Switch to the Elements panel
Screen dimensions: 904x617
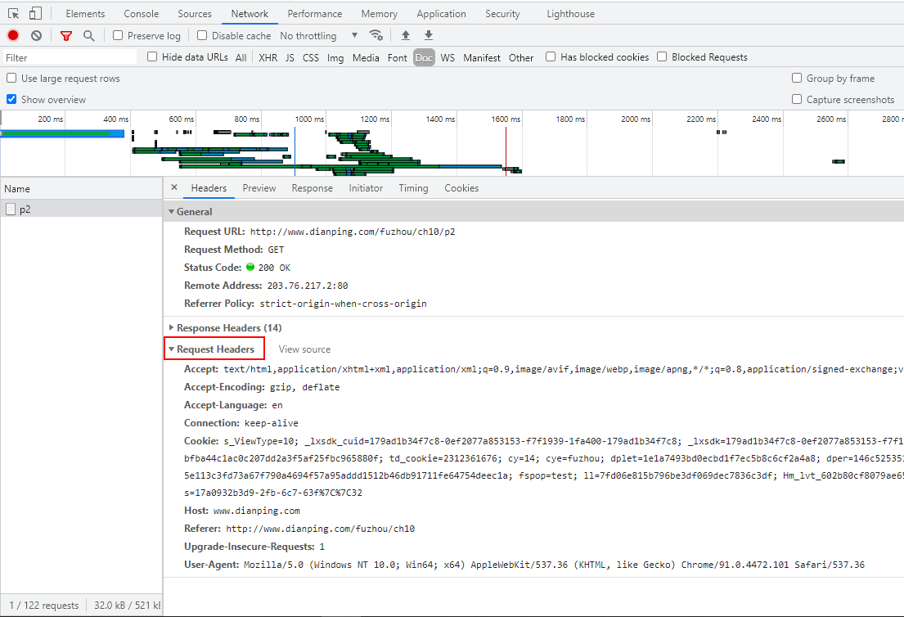tap(85, 14)
